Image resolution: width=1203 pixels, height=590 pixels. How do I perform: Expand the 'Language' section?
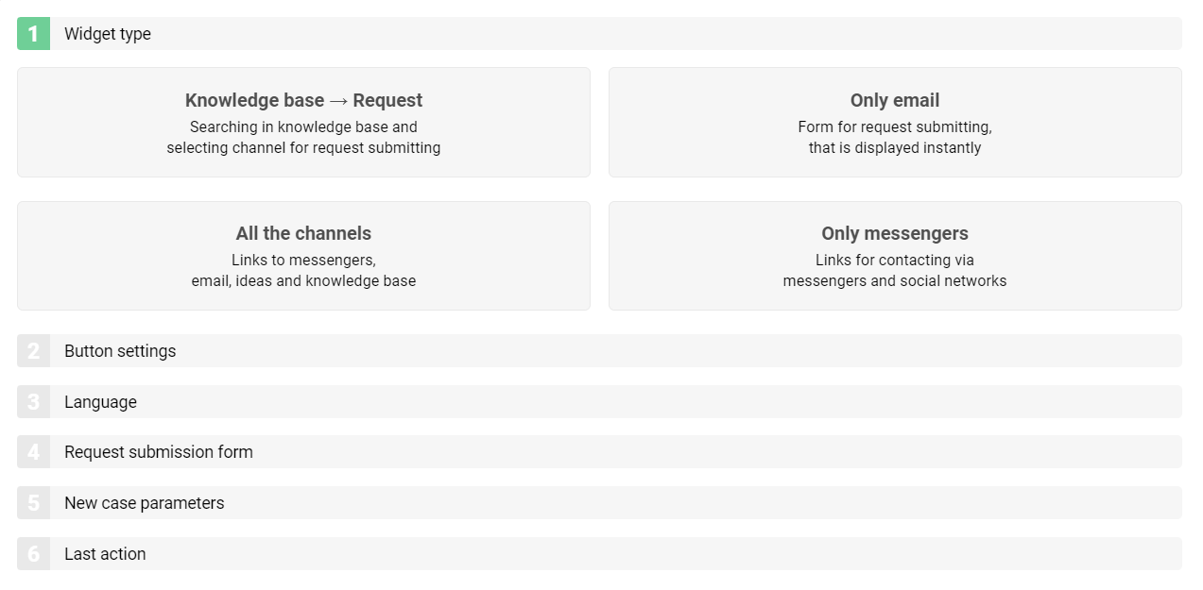(x=100, y=402)
